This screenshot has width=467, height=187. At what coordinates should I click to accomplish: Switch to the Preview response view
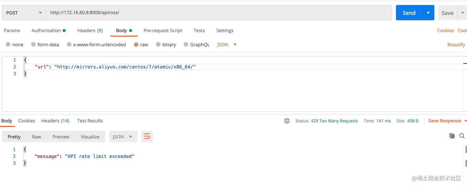[x=61, y=137]
